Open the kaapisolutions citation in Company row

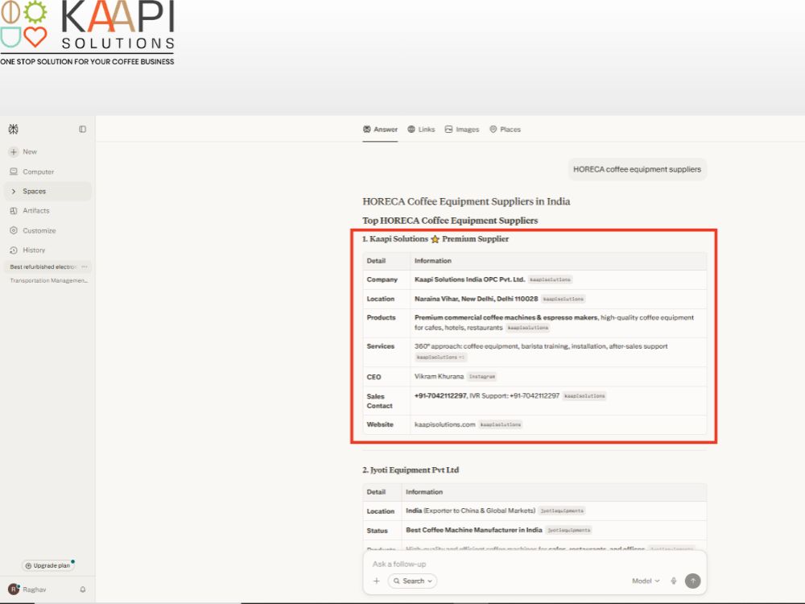click(x=551, y=279)
